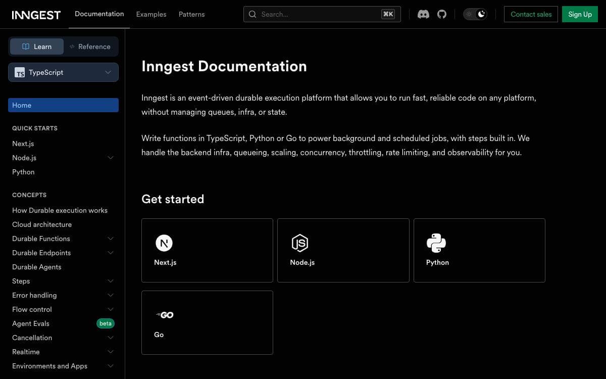Open the Durable Agents page
This screenshot has height=379, width=606.
coord(36,267)
